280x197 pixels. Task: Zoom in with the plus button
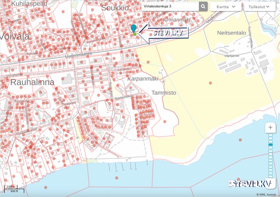coord(270,127)
